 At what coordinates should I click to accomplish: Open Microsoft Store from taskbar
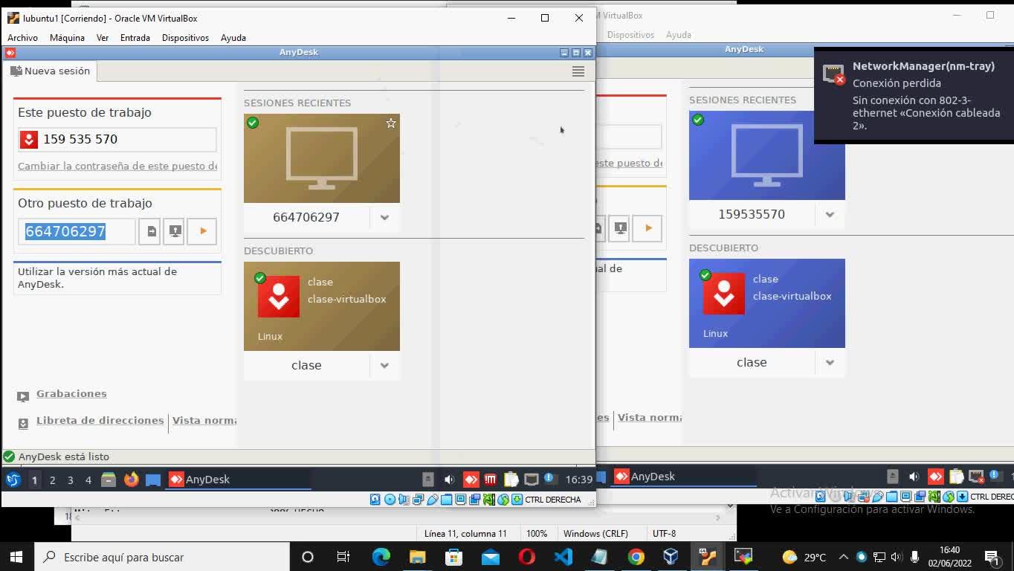pos(453,557)
